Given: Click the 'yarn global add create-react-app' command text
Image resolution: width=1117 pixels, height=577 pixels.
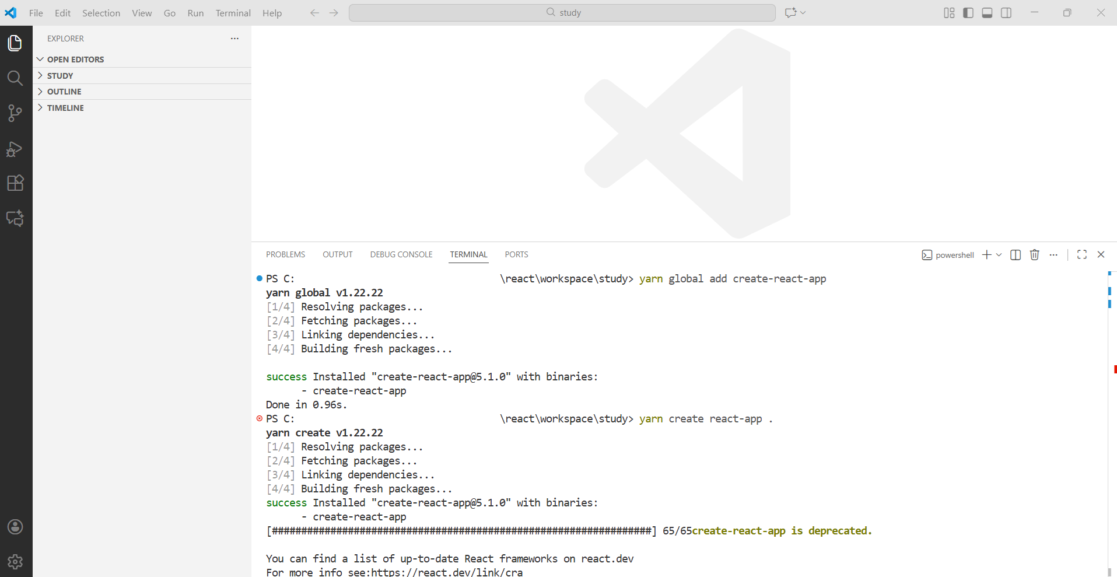Looking at the screenshot, I should [x=733, y=279].
